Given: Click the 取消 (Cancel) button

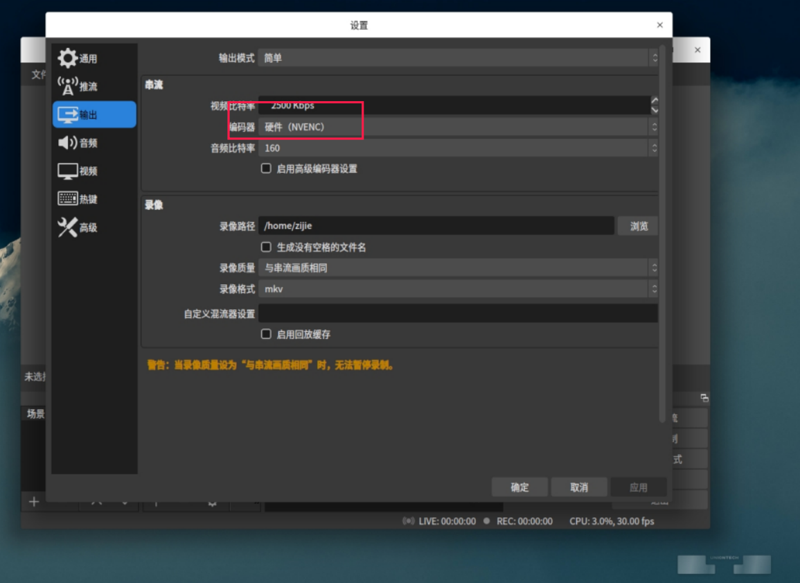Looking at the screenshot, I should 579,487.
